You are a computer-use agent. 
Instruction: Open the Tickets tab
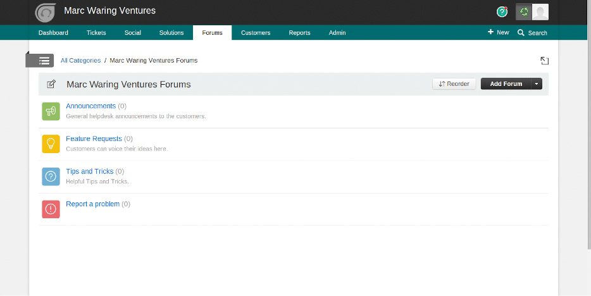pyautogui.click(x=96, y=33)
